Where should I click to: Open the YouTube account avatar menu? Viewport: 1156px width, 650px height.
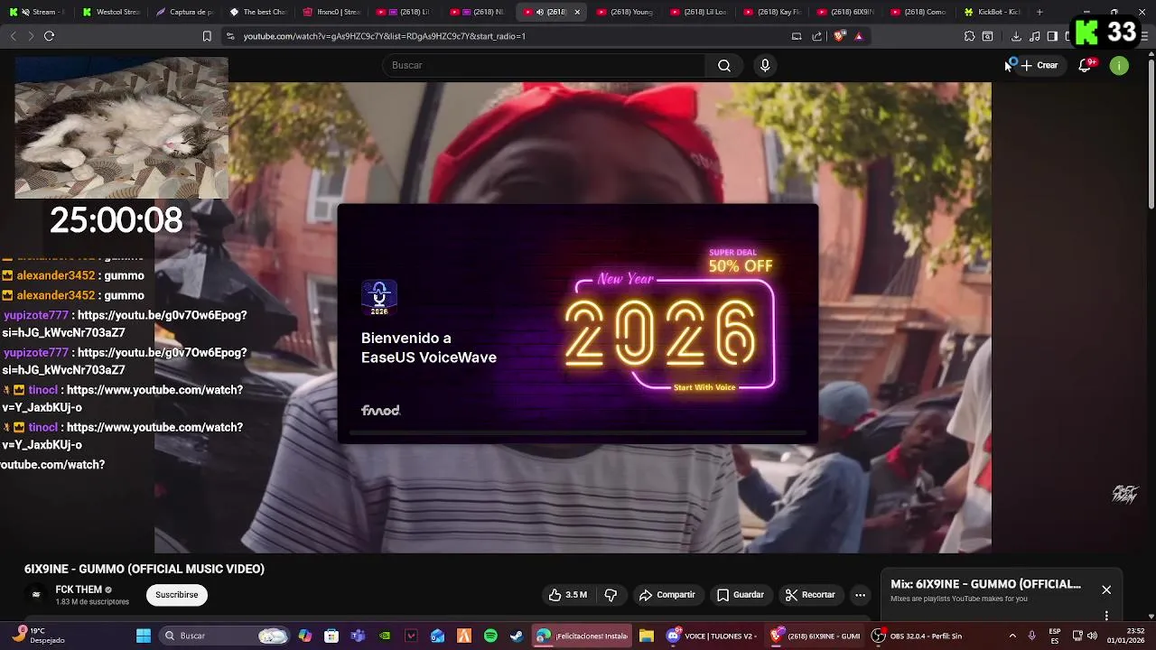tap(1119, 65)
